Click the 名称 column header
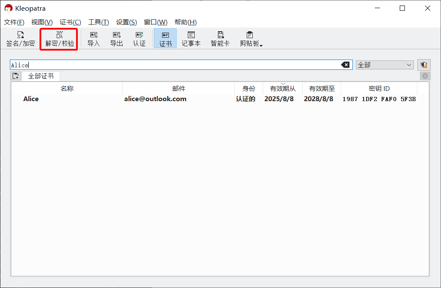 click(67, 89)
